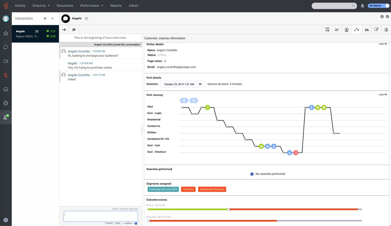
Task: Open the inbox icon in the sidebar
Action: (6, 89)
